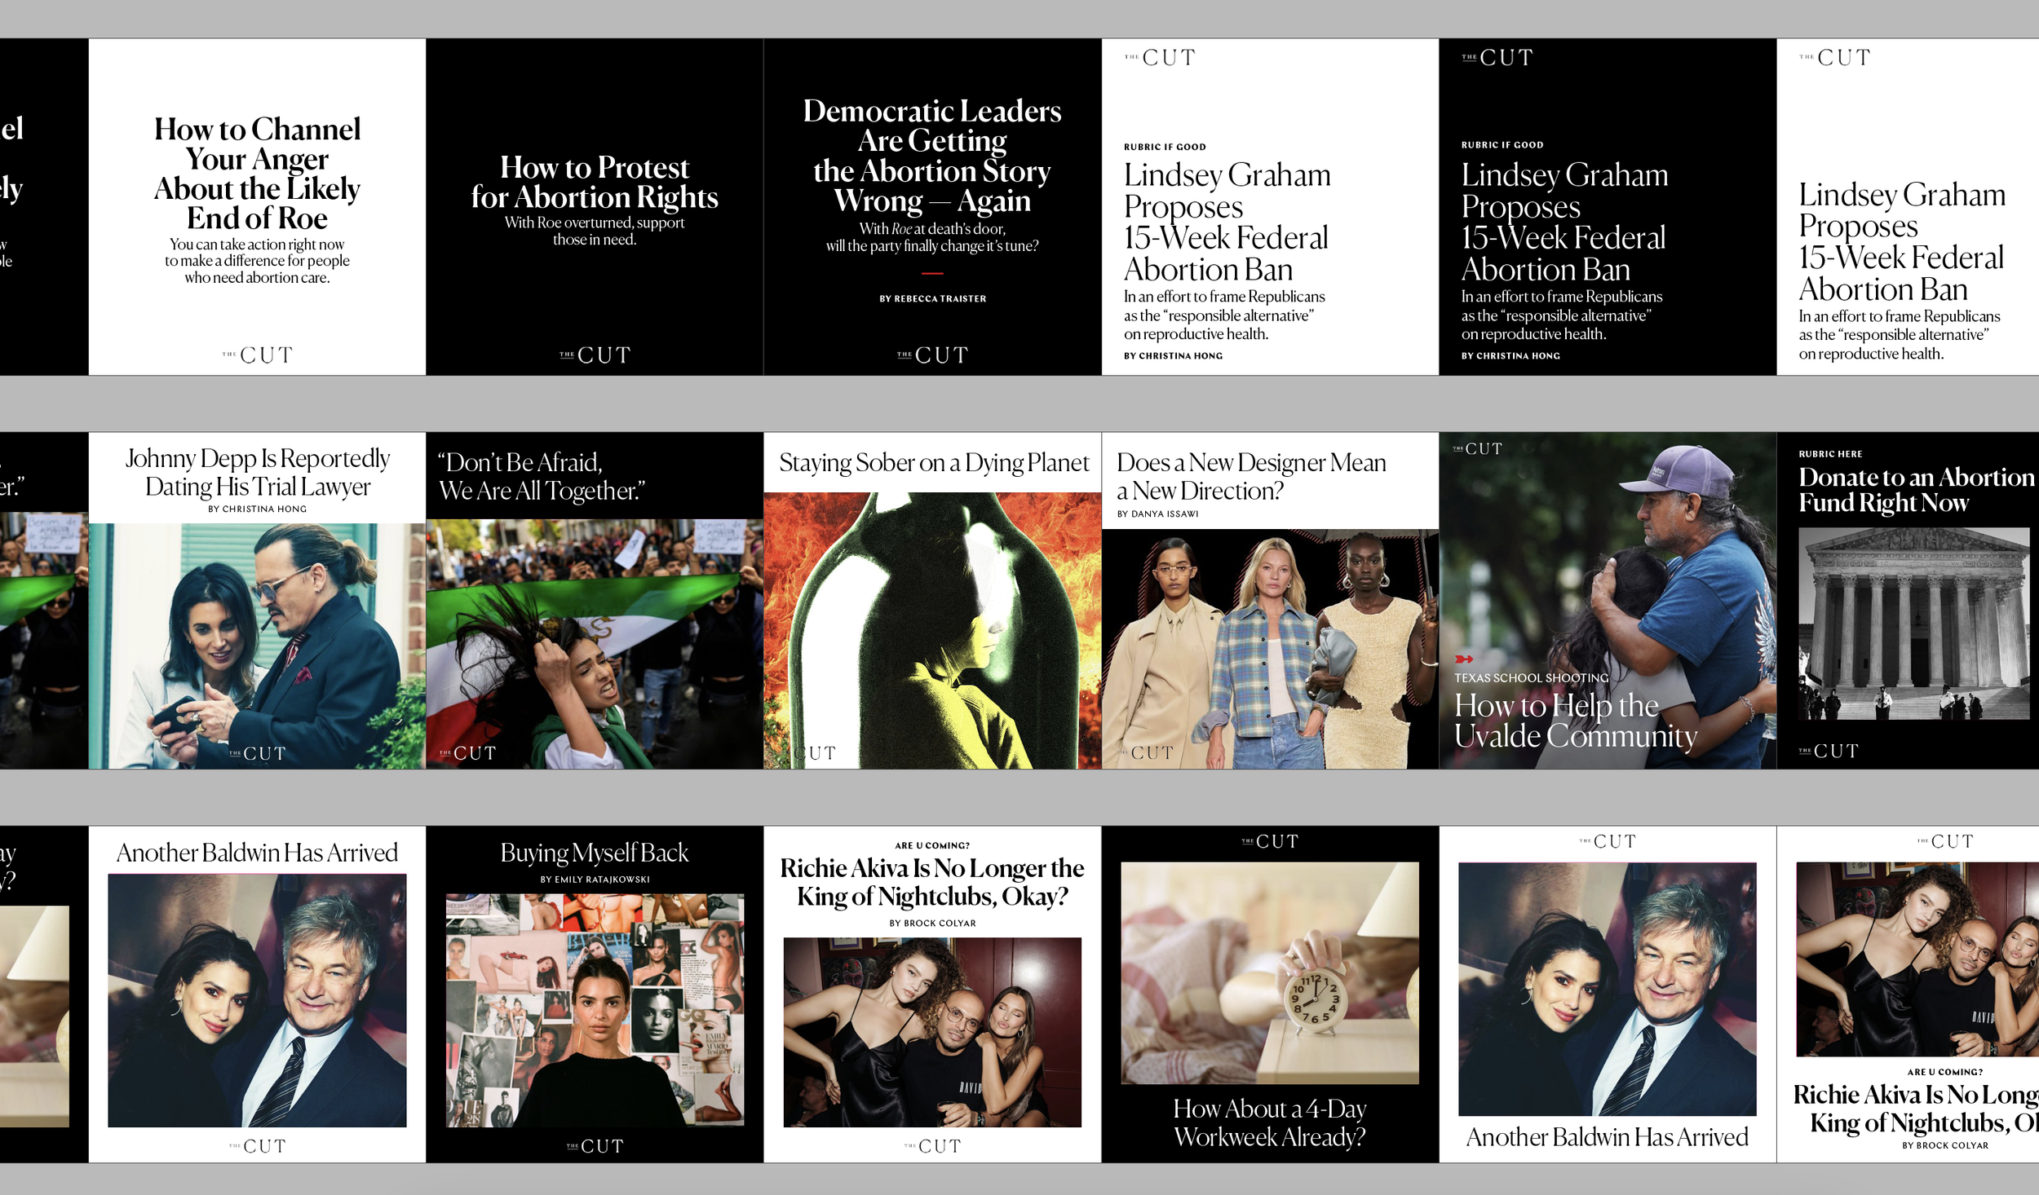Click 'BY BROCK COLYAR' above the centered Richie Akiva photo

tap(932, 924)
